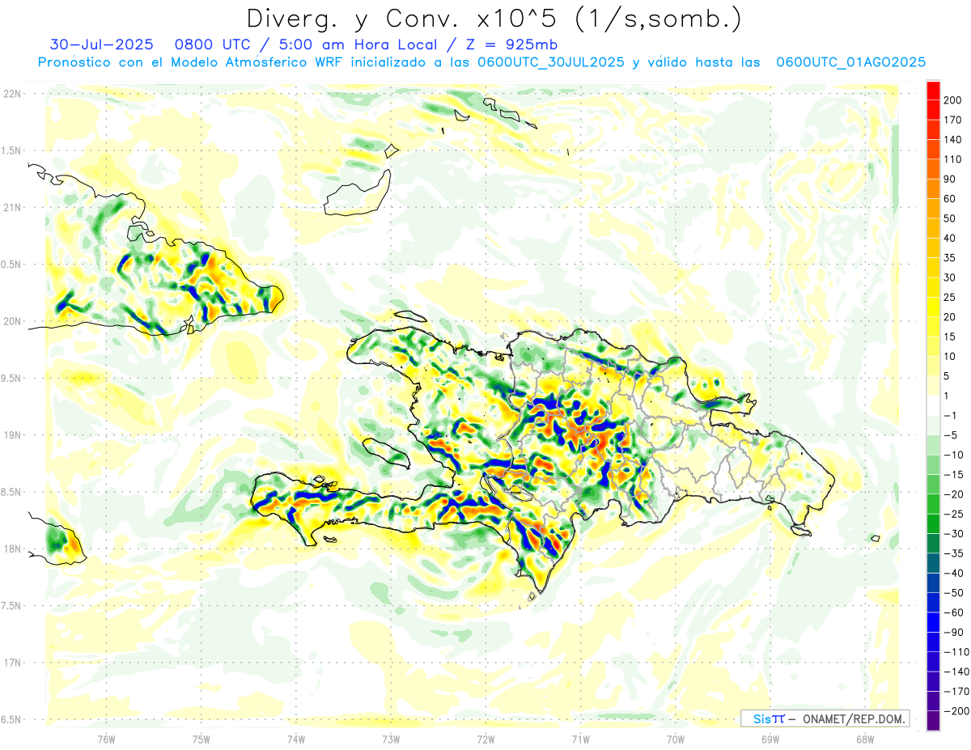Click the '69W' longitude label
This screenshot has height=750, width=971.
(770, 739)
